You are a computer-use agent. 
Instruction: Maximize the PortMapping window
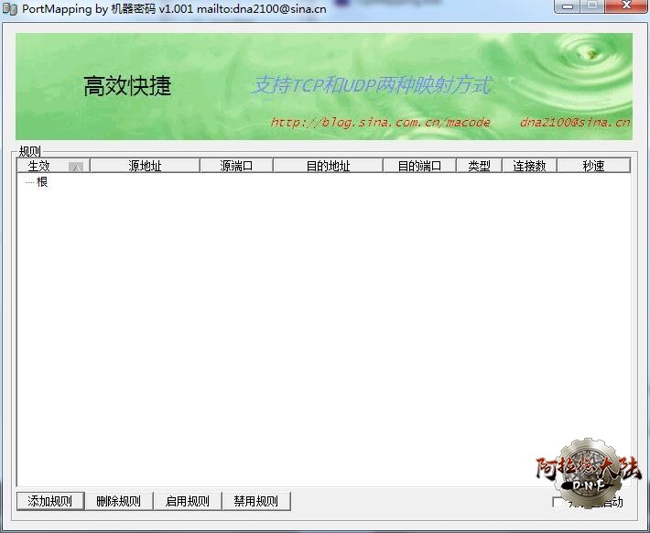(592, 7)
